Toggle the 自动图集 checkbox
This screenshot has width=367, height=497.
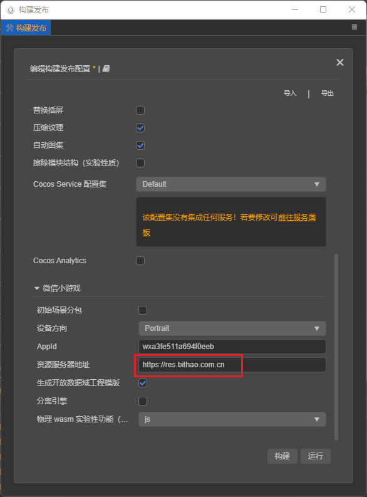click(140, 145)
